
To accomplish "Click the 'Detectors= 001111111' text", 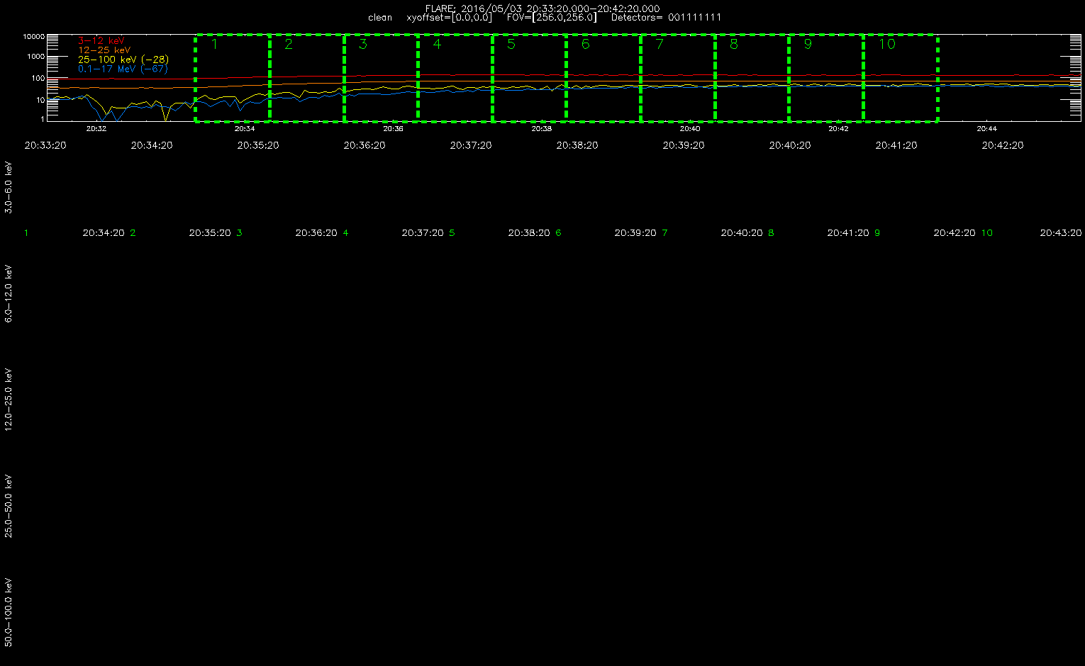I will click(666, 18).
